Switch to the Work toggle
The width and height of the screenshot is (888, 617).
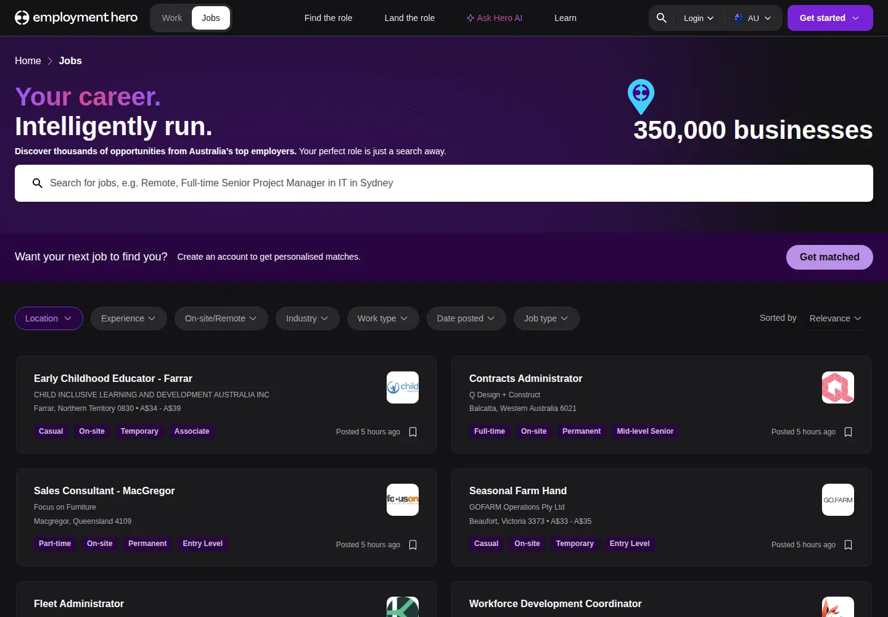172,18
